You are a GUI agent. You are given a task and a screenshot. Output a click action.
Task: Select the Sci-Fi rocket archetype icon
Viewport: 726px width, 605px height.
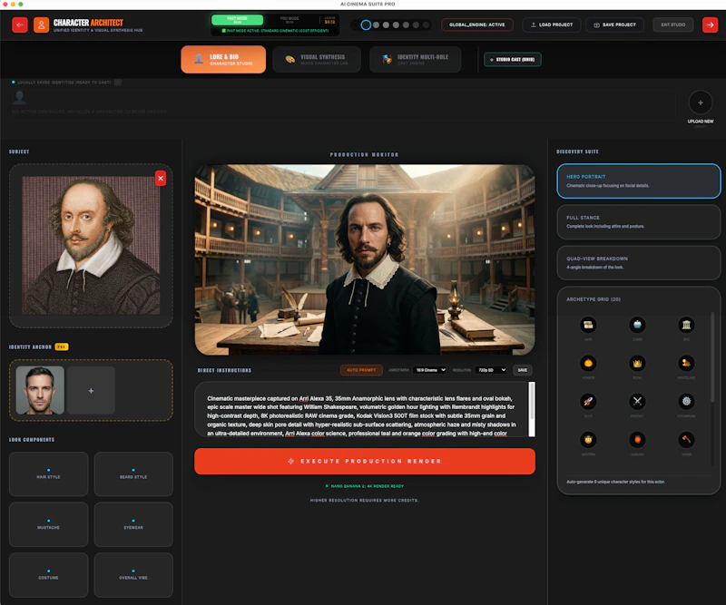588,401
